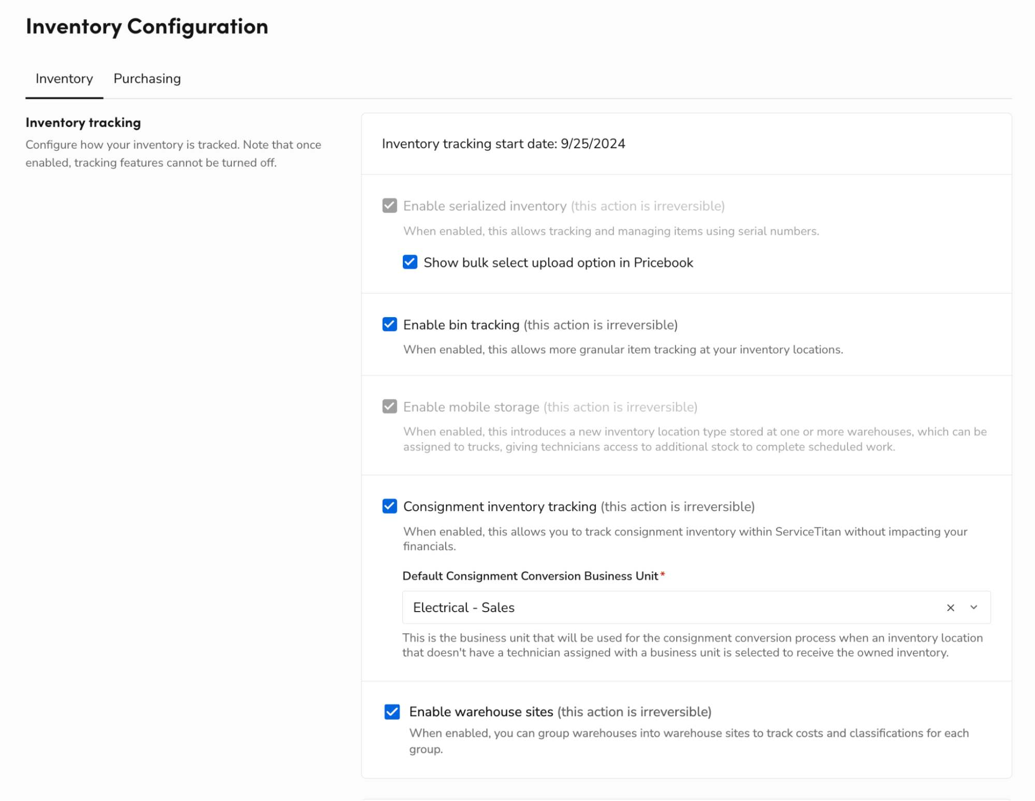The height and width of the screenshot is (801, 1035).
Task: Click the Inventory tracking section heading
Action: (x=83, y=123)
